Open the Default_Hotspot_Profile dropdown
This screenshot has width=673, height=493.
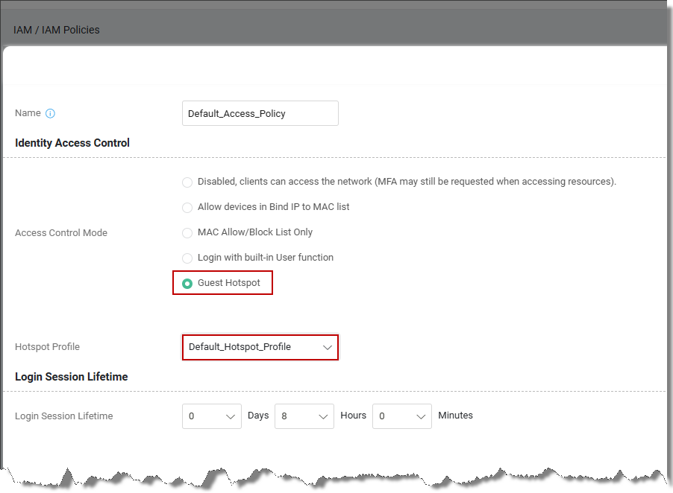click(x=260, y=347)
